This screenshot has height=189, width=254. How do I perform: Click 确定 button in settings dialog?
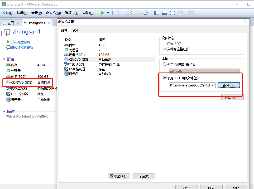[186, 187]
